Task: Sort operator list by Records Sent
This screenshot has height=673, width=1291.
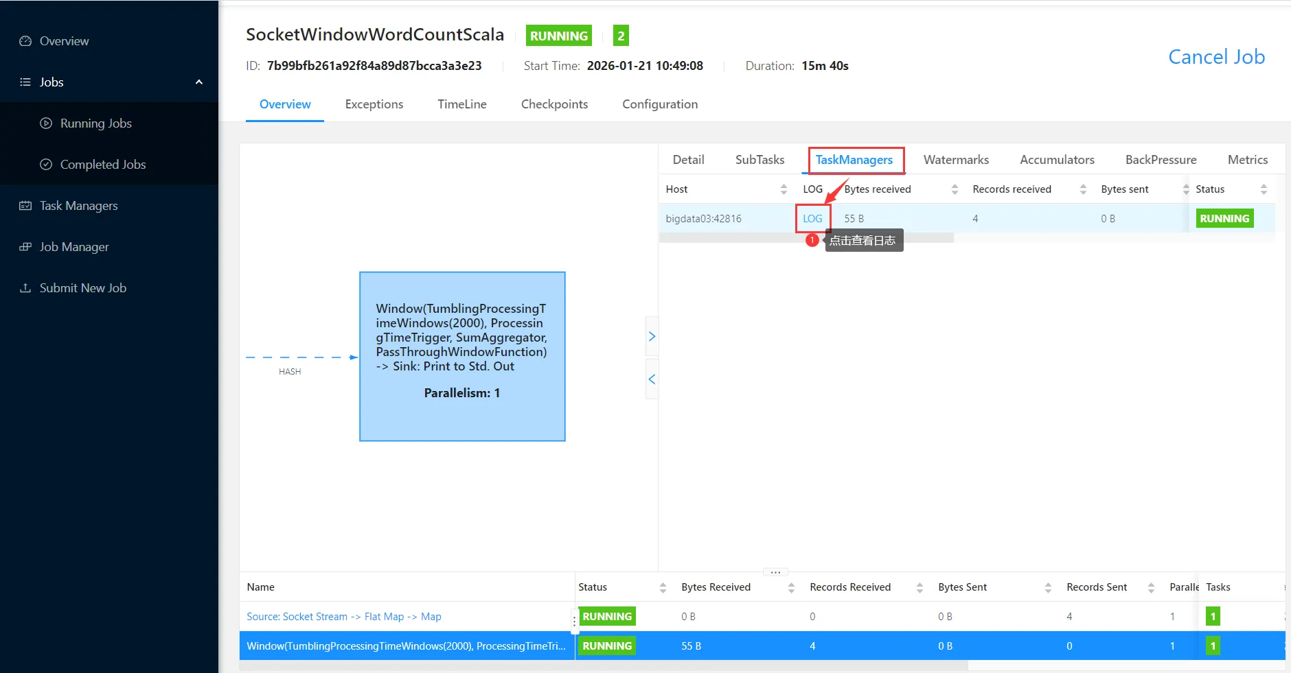Action: click(1151, 587)
